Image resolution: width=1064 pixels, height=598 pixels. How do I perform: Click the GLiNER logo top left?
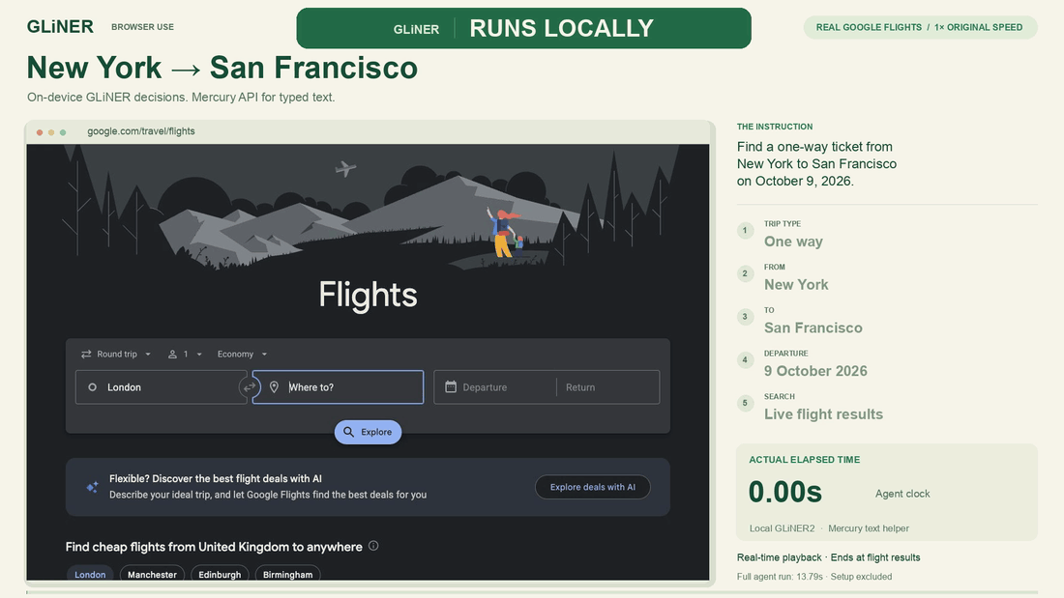click(x=60, y=26)
